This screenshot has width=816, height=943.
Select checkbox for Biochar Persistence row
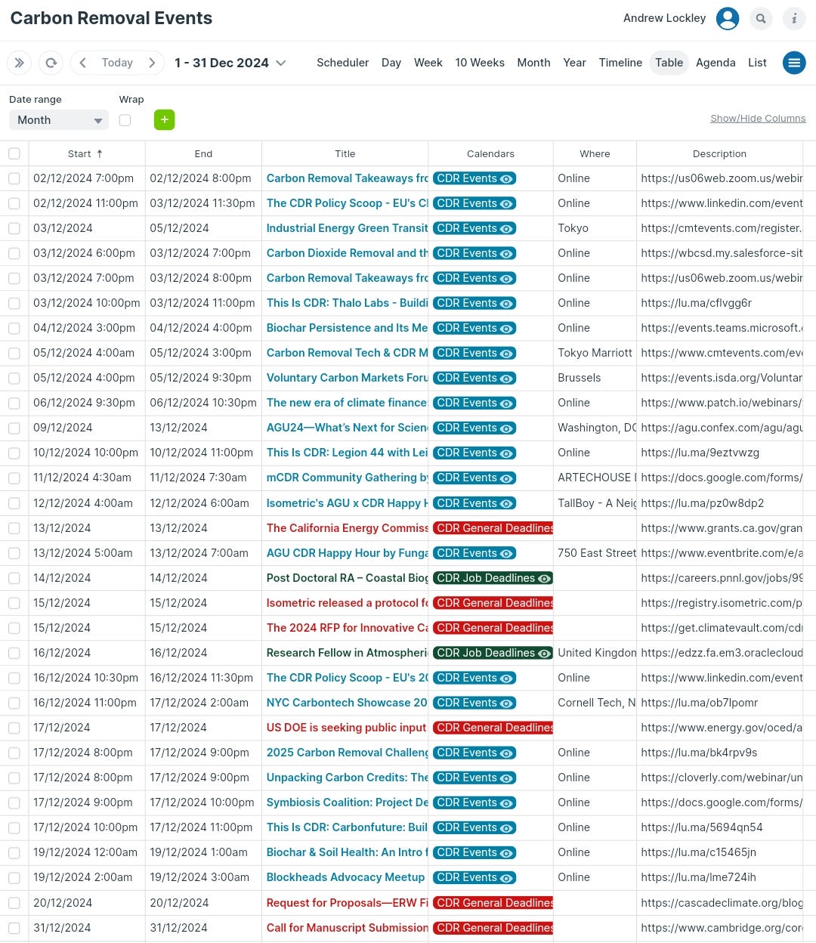click(x=14, y=328)
